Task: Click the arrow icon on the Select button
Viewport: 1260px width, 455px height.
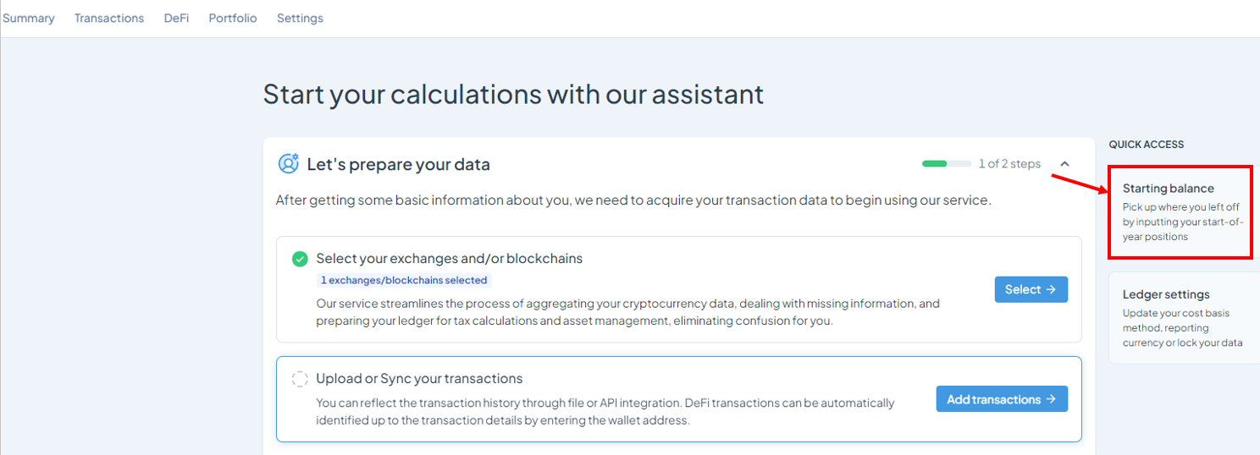Action: [1051, 289]
